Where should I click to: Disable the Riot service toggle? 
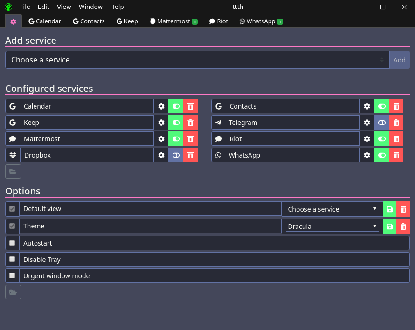pyautogui.click(x=381, y=139)
